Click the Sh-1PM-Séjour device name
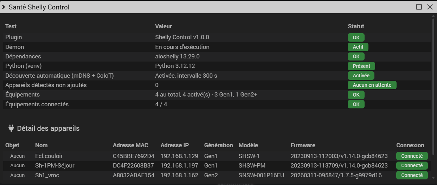Image resolution: width=437 pixels, height=185 pixels. coord(55,165)
